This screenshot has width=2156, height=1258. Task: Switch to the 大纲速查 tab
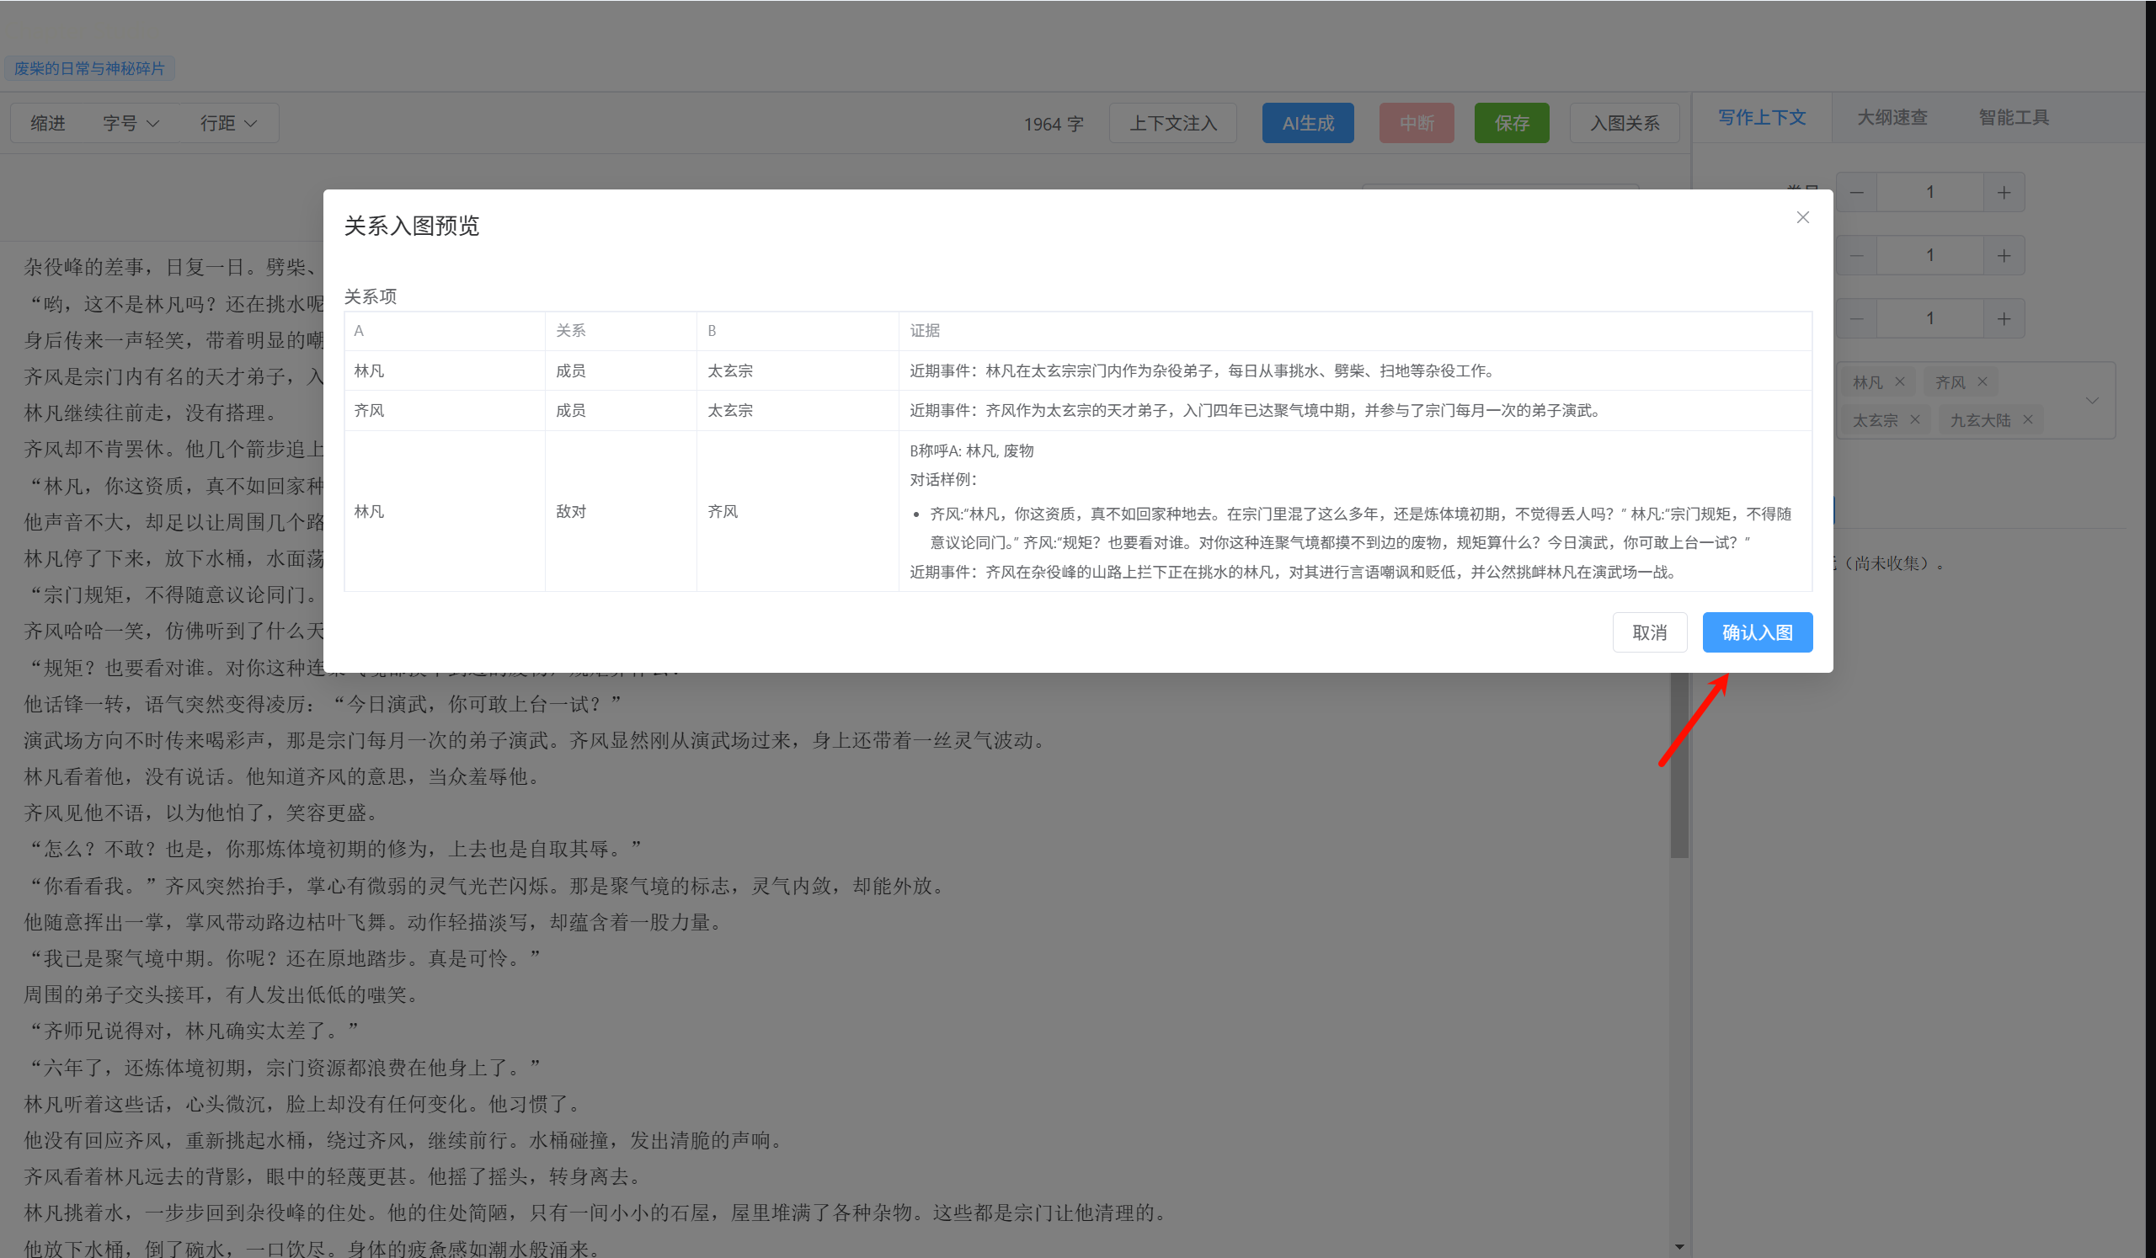point(1892,117)
